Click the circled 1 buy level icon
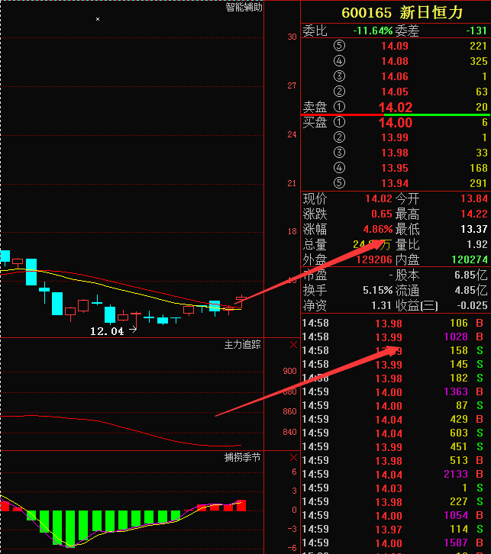 340,122
